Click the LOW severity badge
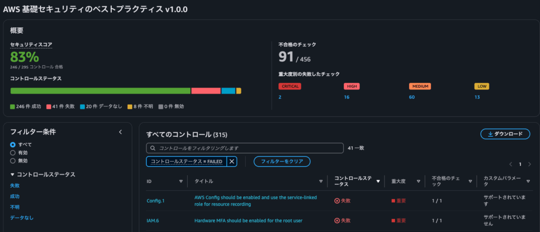 tap(482, 86)
